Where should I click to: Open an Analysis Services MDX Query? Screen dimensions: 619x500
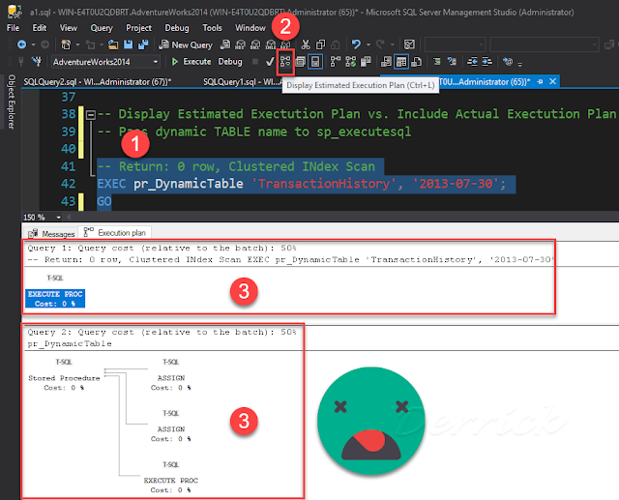241,44
